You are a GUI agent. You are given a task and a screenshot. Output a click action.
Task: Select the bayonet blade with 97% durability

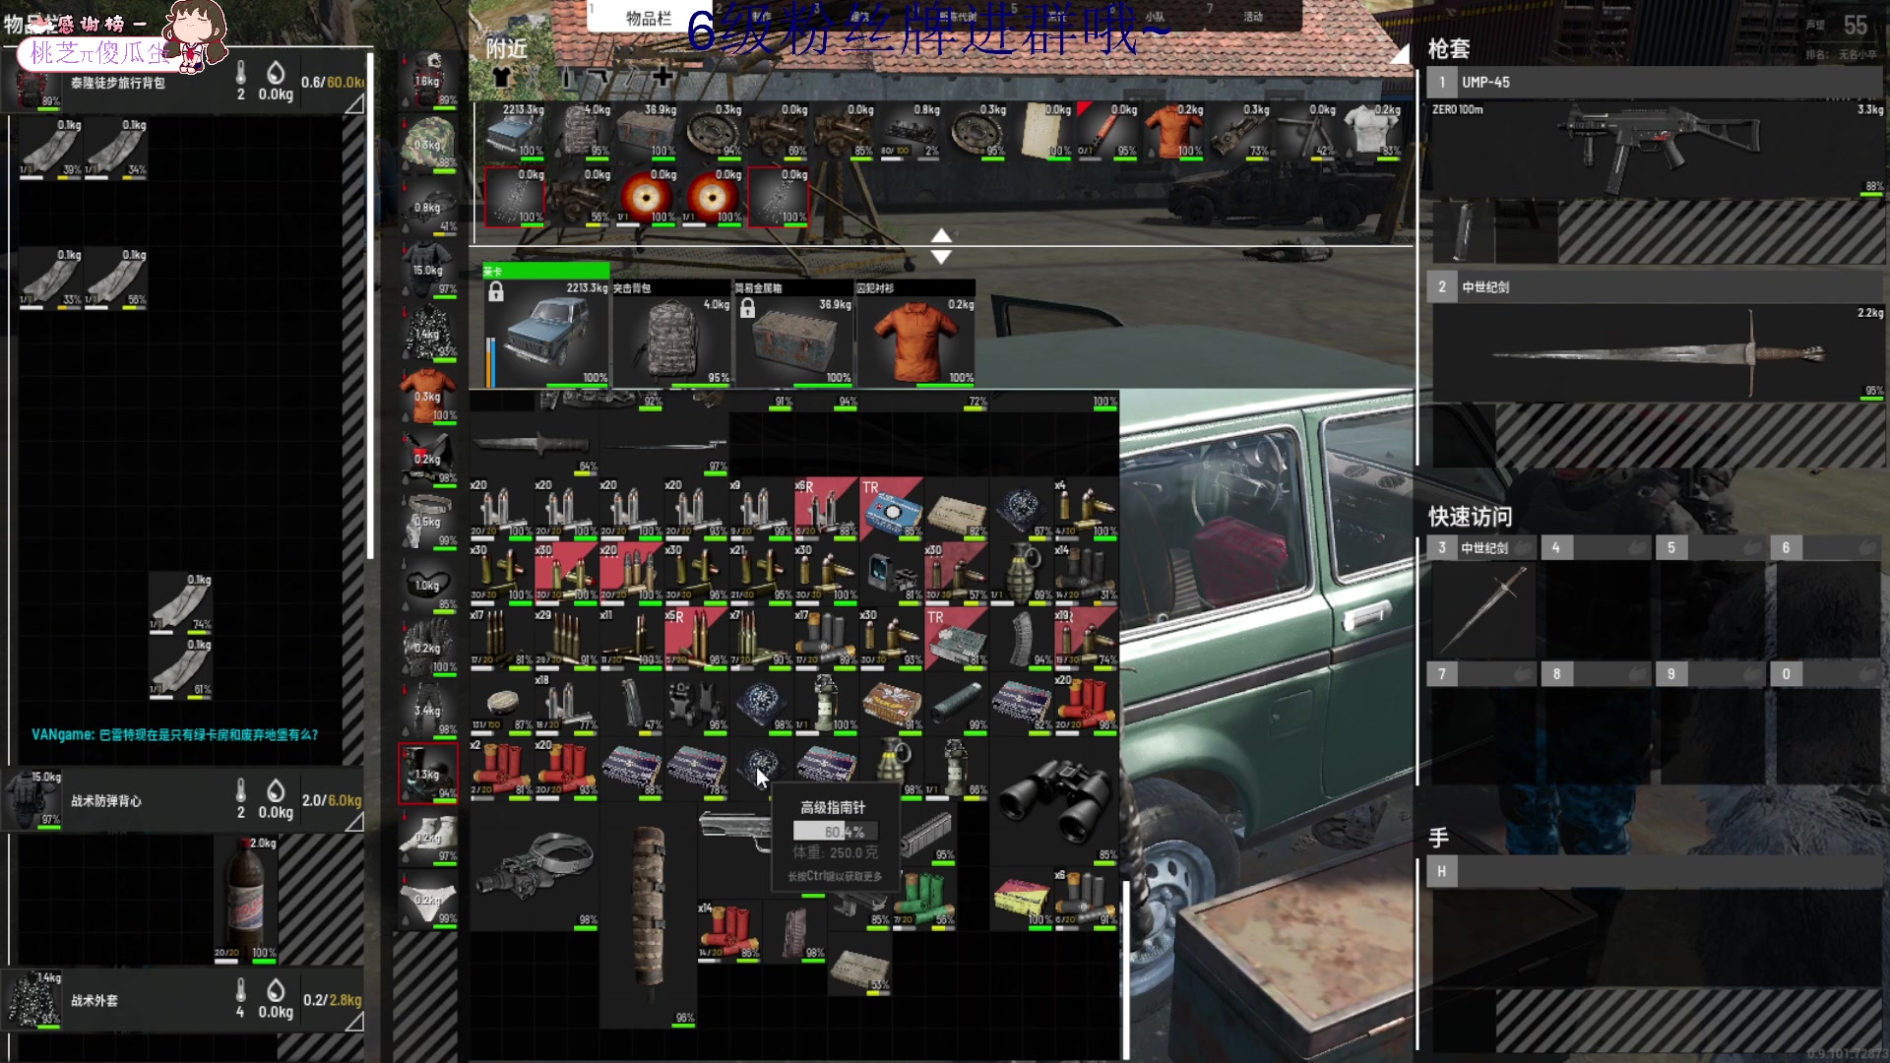(x=664, y=444)
